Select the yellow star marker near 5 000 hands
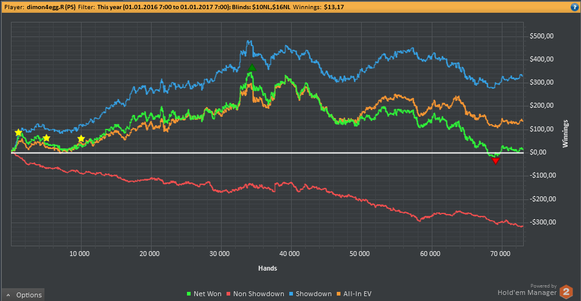This screenshot has height=301, width=581. point(46,138)
